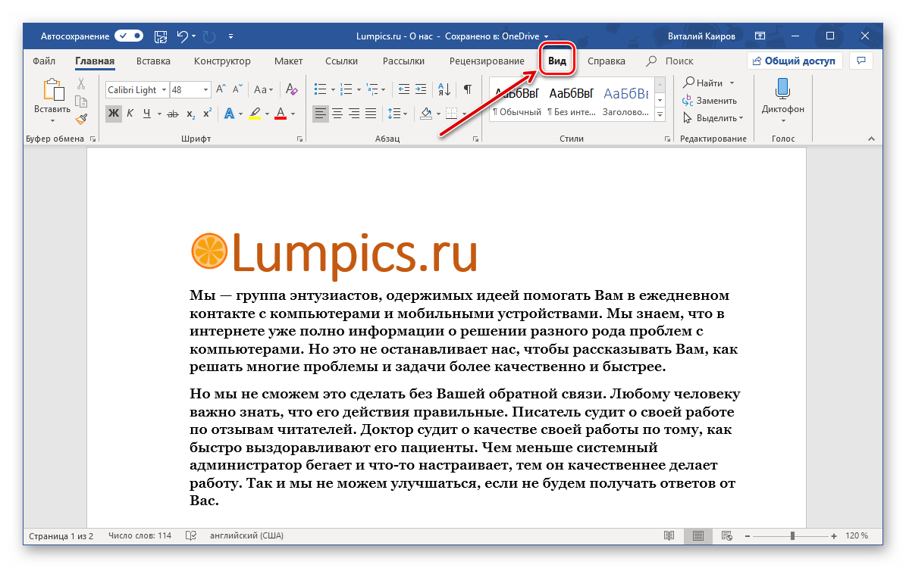Image resolution: width=906 pixels, height=568 pixels.
Task: Apply superscript formatting
Action: 208,113
